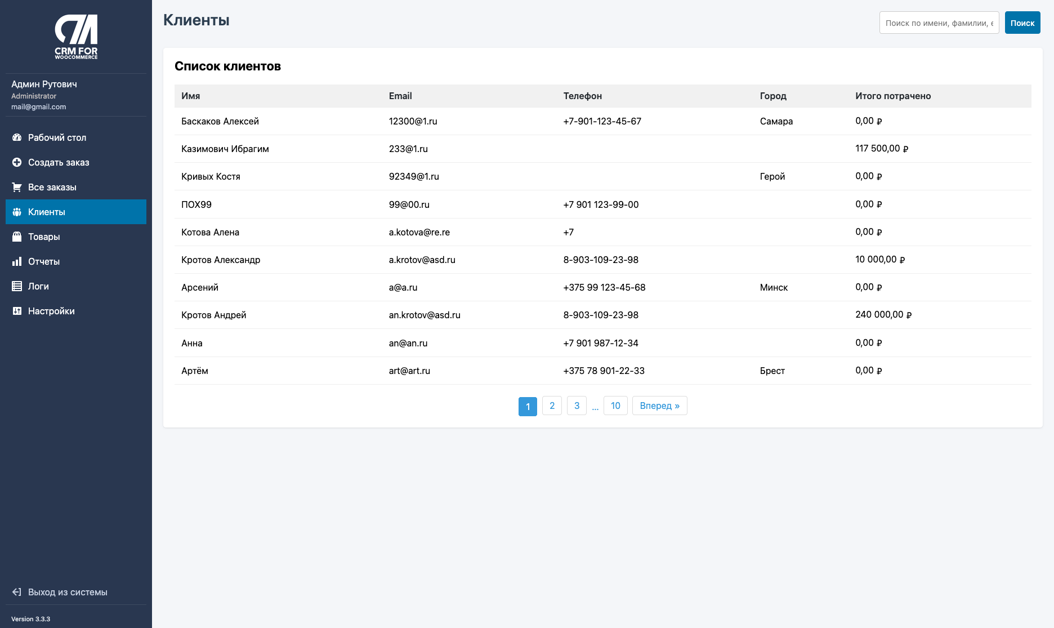
Task: Click the Список клиентов heading
Action: tap(227, 66)
